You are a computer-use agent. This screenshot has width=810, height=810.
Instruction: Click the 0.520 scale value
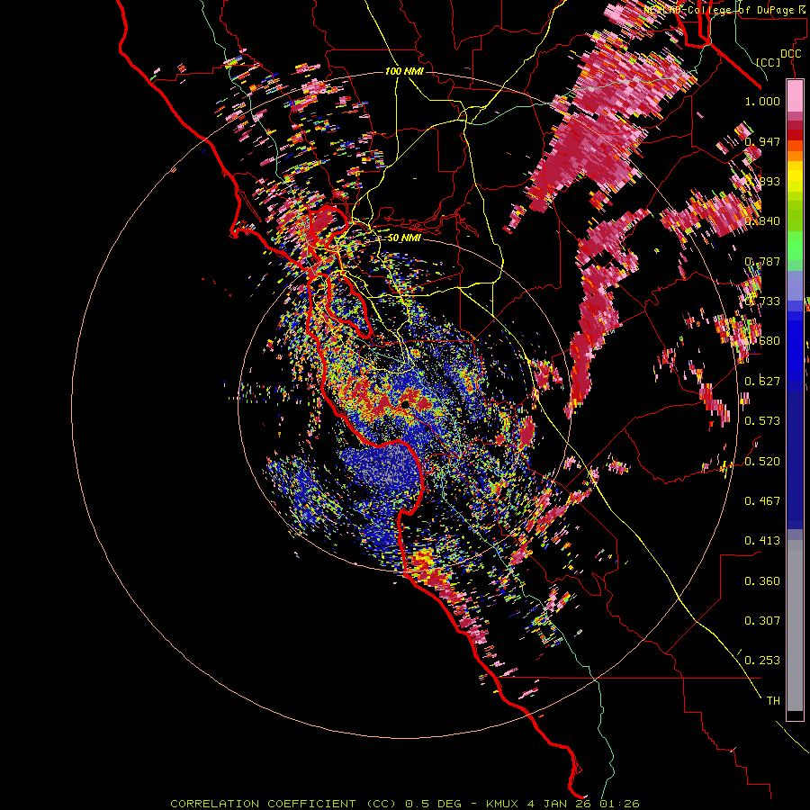click(762, 460)
